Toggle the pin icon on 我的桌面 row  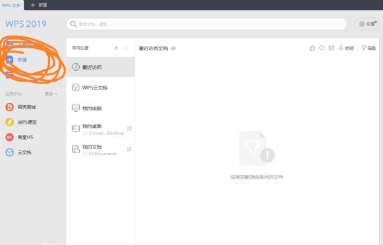coord(129,128)
